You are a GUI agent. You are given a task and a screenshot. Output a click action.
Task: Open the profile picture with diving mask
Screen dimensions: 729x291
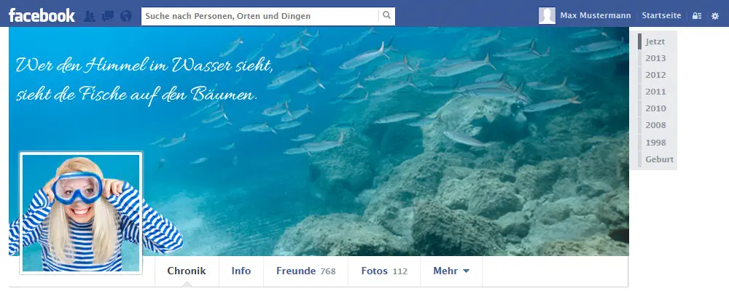tap(81, 212)
